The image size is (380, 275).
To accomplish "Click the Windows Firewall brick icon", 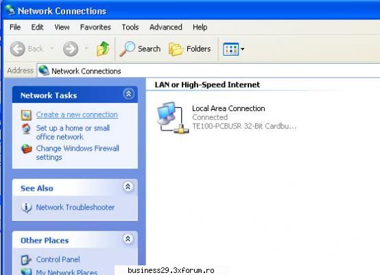I will pyautogui.click(x=27, y=149).
